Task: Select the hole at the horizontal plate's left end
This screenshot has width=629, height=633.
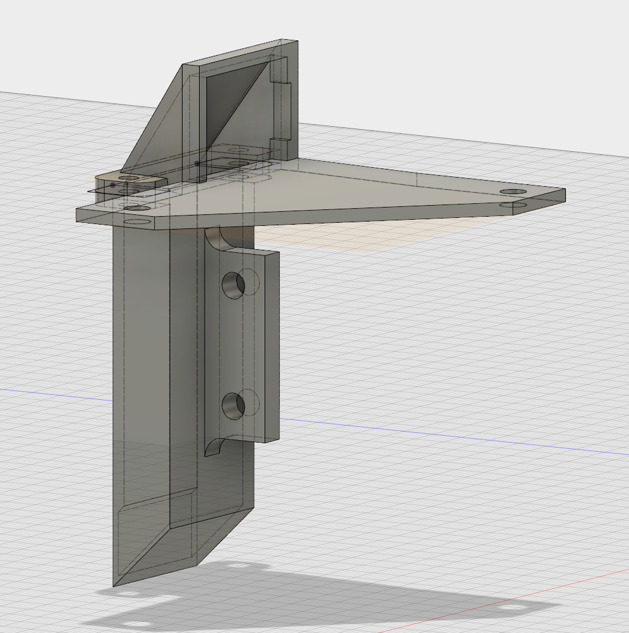Action: coord(137,208)
